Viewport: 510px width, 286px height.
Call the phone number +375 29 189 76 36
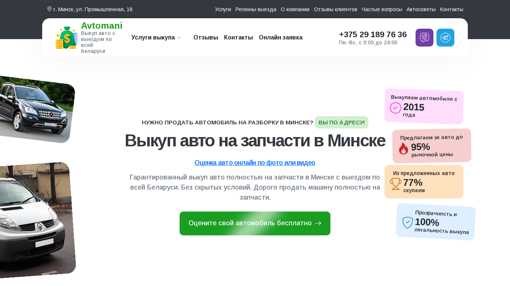373,35
